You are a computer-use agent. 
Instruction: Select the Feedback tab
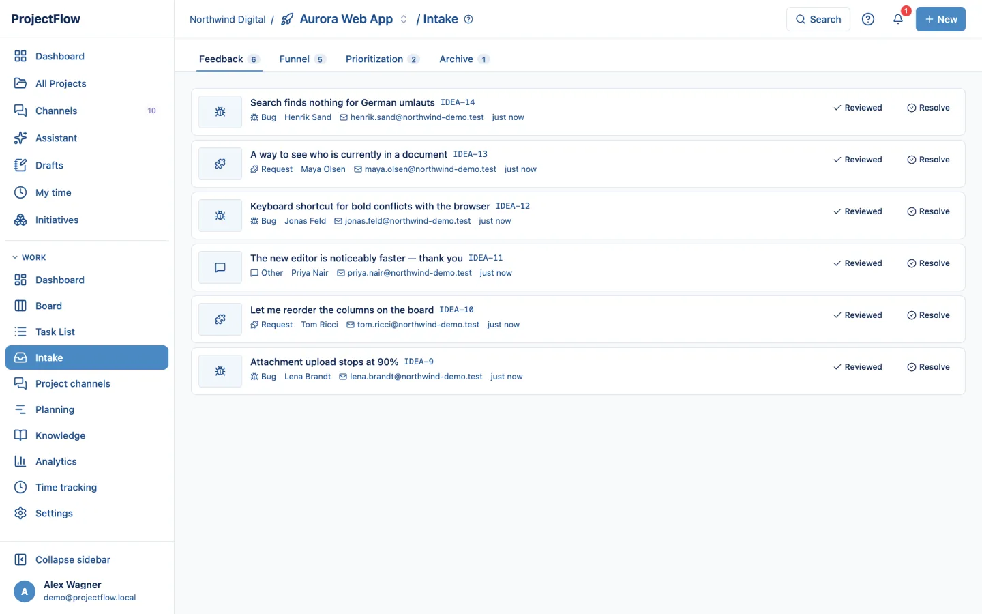pos(228,59)
